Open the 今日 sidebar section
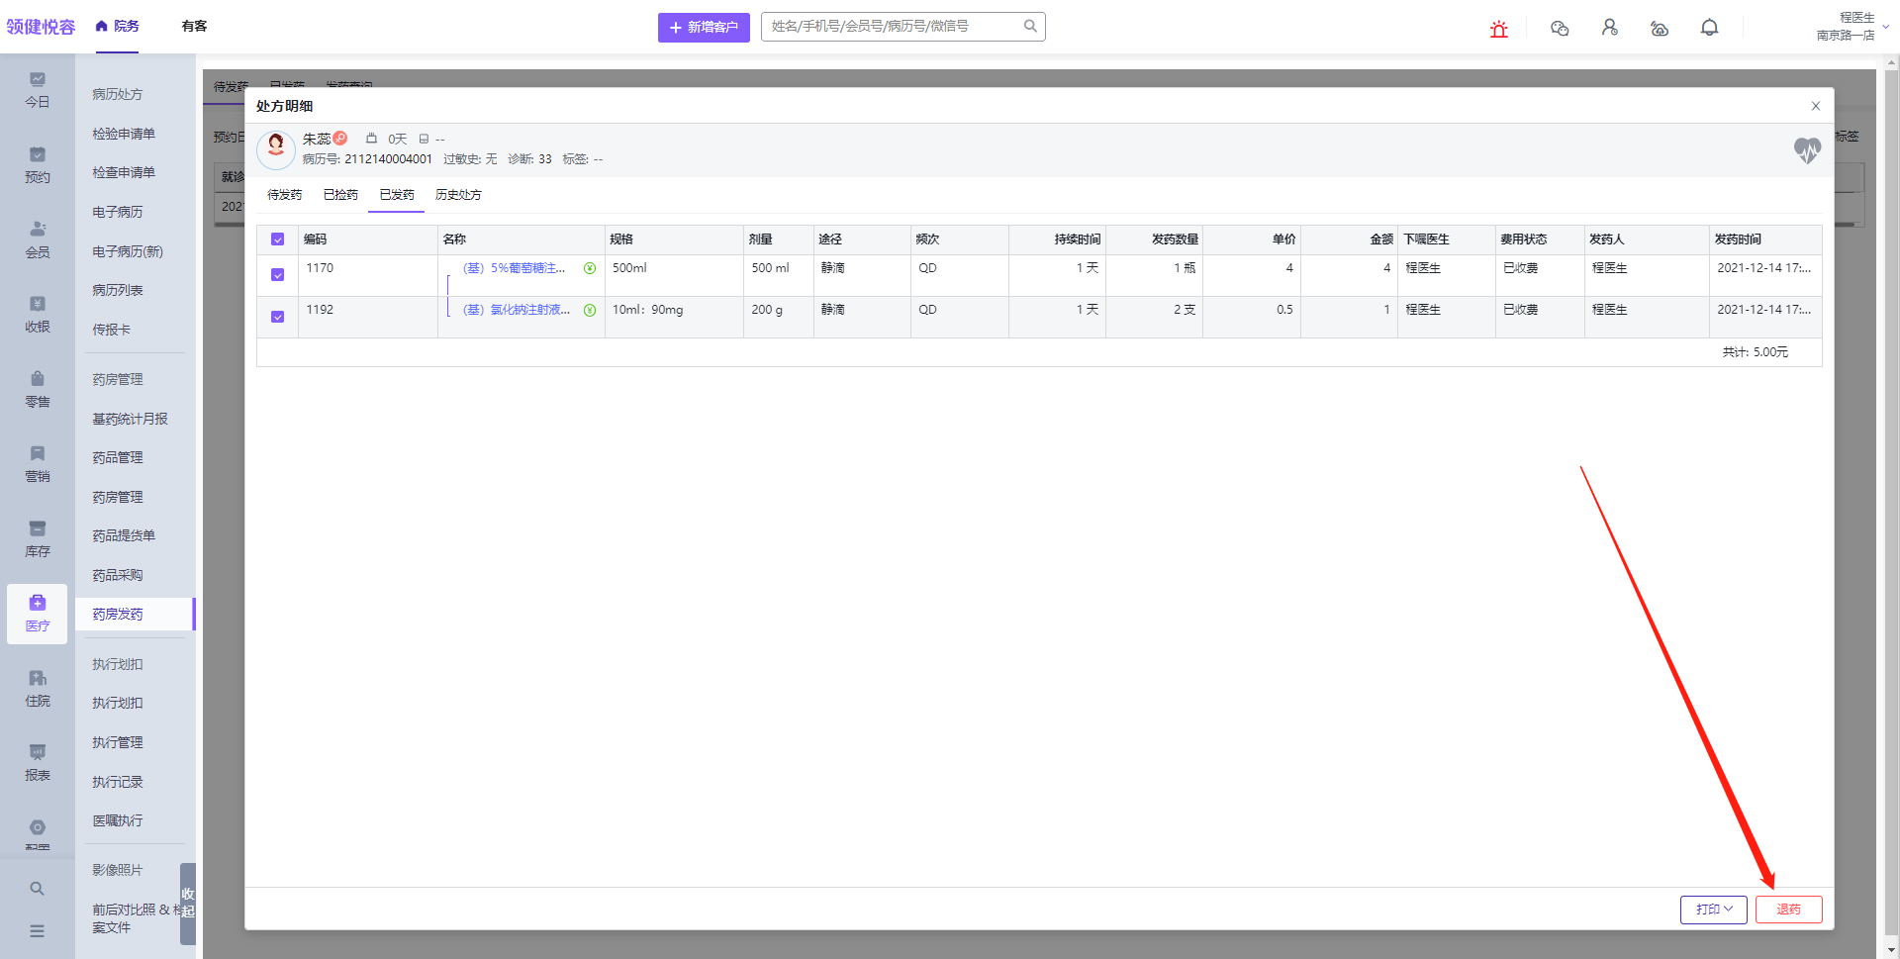1900x959 pixels. (38, 90)
